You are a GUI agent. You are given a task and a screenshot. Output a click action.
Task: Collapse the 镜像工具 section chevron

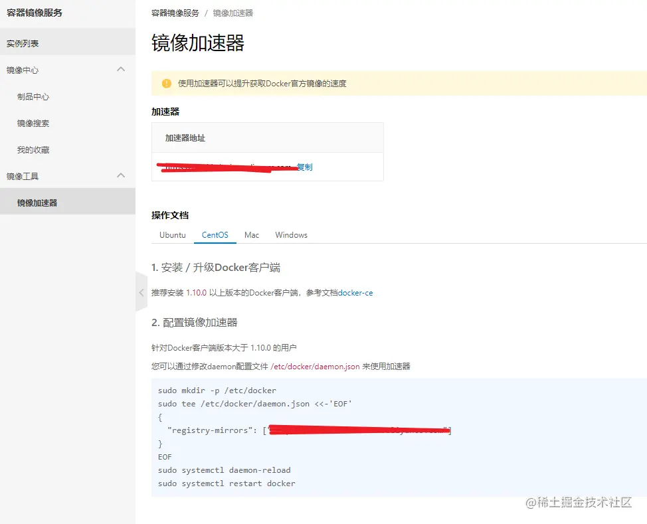[121, 175]
